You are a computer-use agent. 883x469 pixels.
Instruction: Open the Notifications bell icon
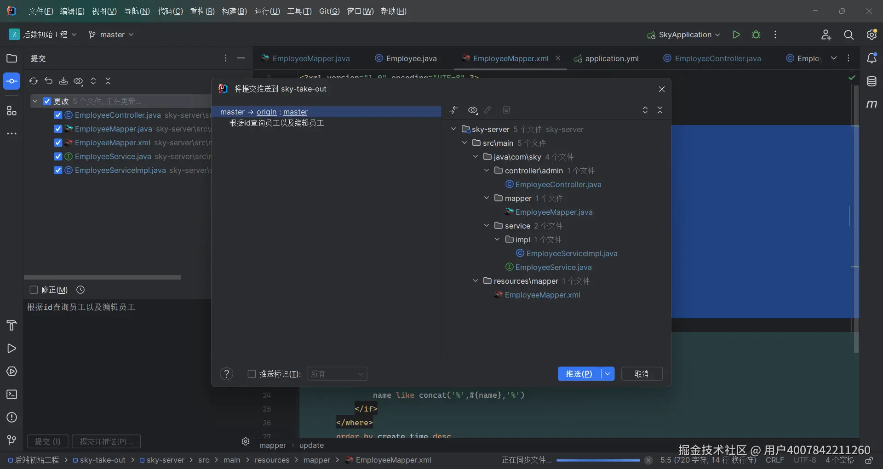coord(872,58)
